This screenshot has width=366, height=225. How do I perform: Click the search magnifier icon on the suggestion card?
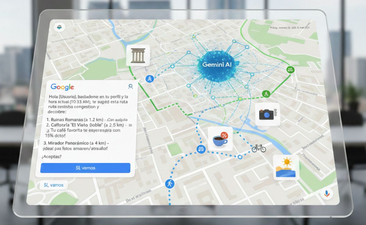pyautogui.click(x=131, y=87)
